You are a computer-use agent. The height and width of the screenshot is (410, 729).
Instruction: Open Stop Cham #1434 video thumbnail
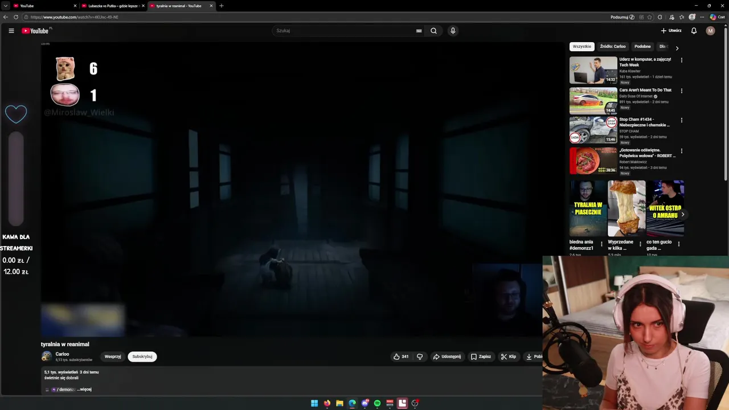593,130
